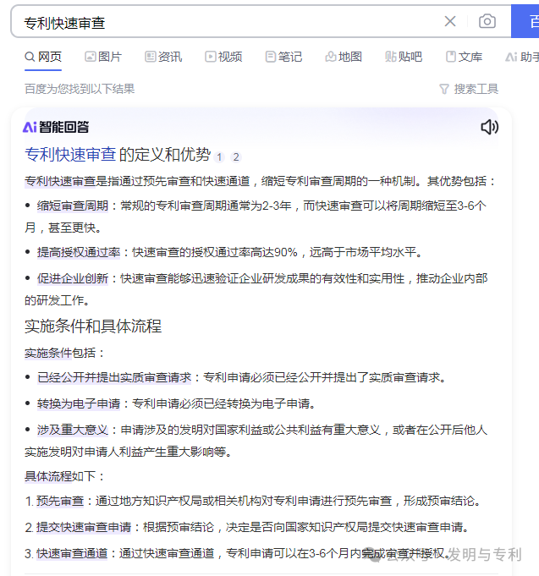The width and height of the screenshot is (539, 576).
Task: Click the play icon beside 视频
Action: pos(210,57)
